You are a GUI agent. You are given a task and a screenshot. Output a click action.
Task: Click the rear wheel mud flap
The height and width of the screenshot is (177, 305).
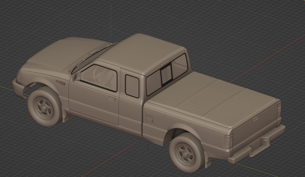[207, 159]
